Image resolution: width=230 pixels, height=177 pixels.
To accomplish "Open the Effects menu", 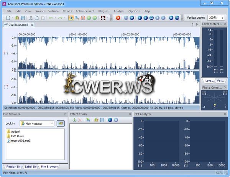I will [x=67, y=11].
